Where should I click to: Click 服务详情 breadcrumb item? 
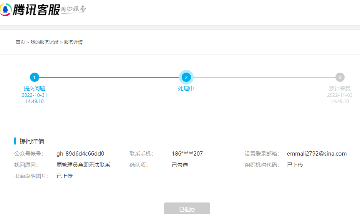pyautogui.click(x=73, y=42)
